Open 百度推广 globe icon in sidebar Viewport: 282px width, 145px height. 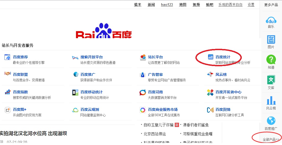click(x=271, y=121)
